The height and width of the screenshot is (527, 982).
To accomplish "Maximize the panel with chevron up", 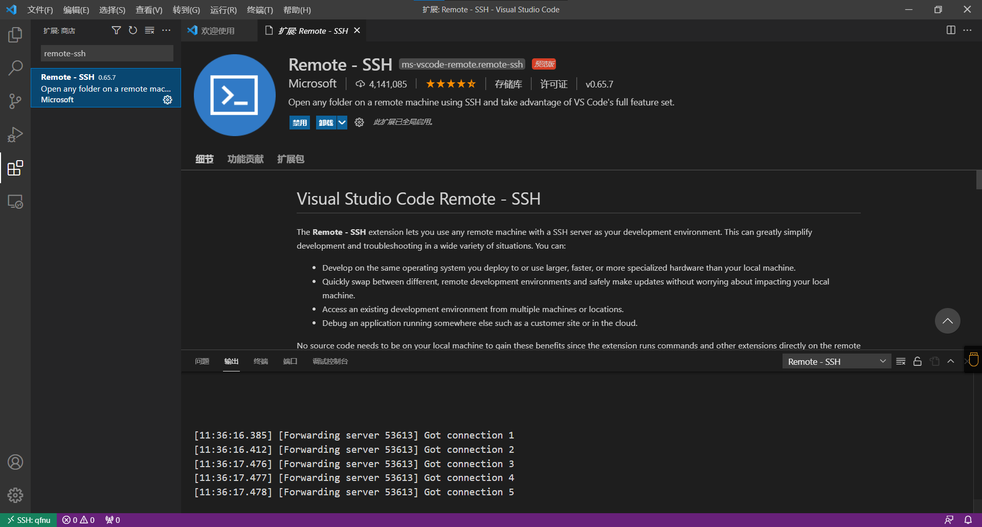I will [951, 361].
